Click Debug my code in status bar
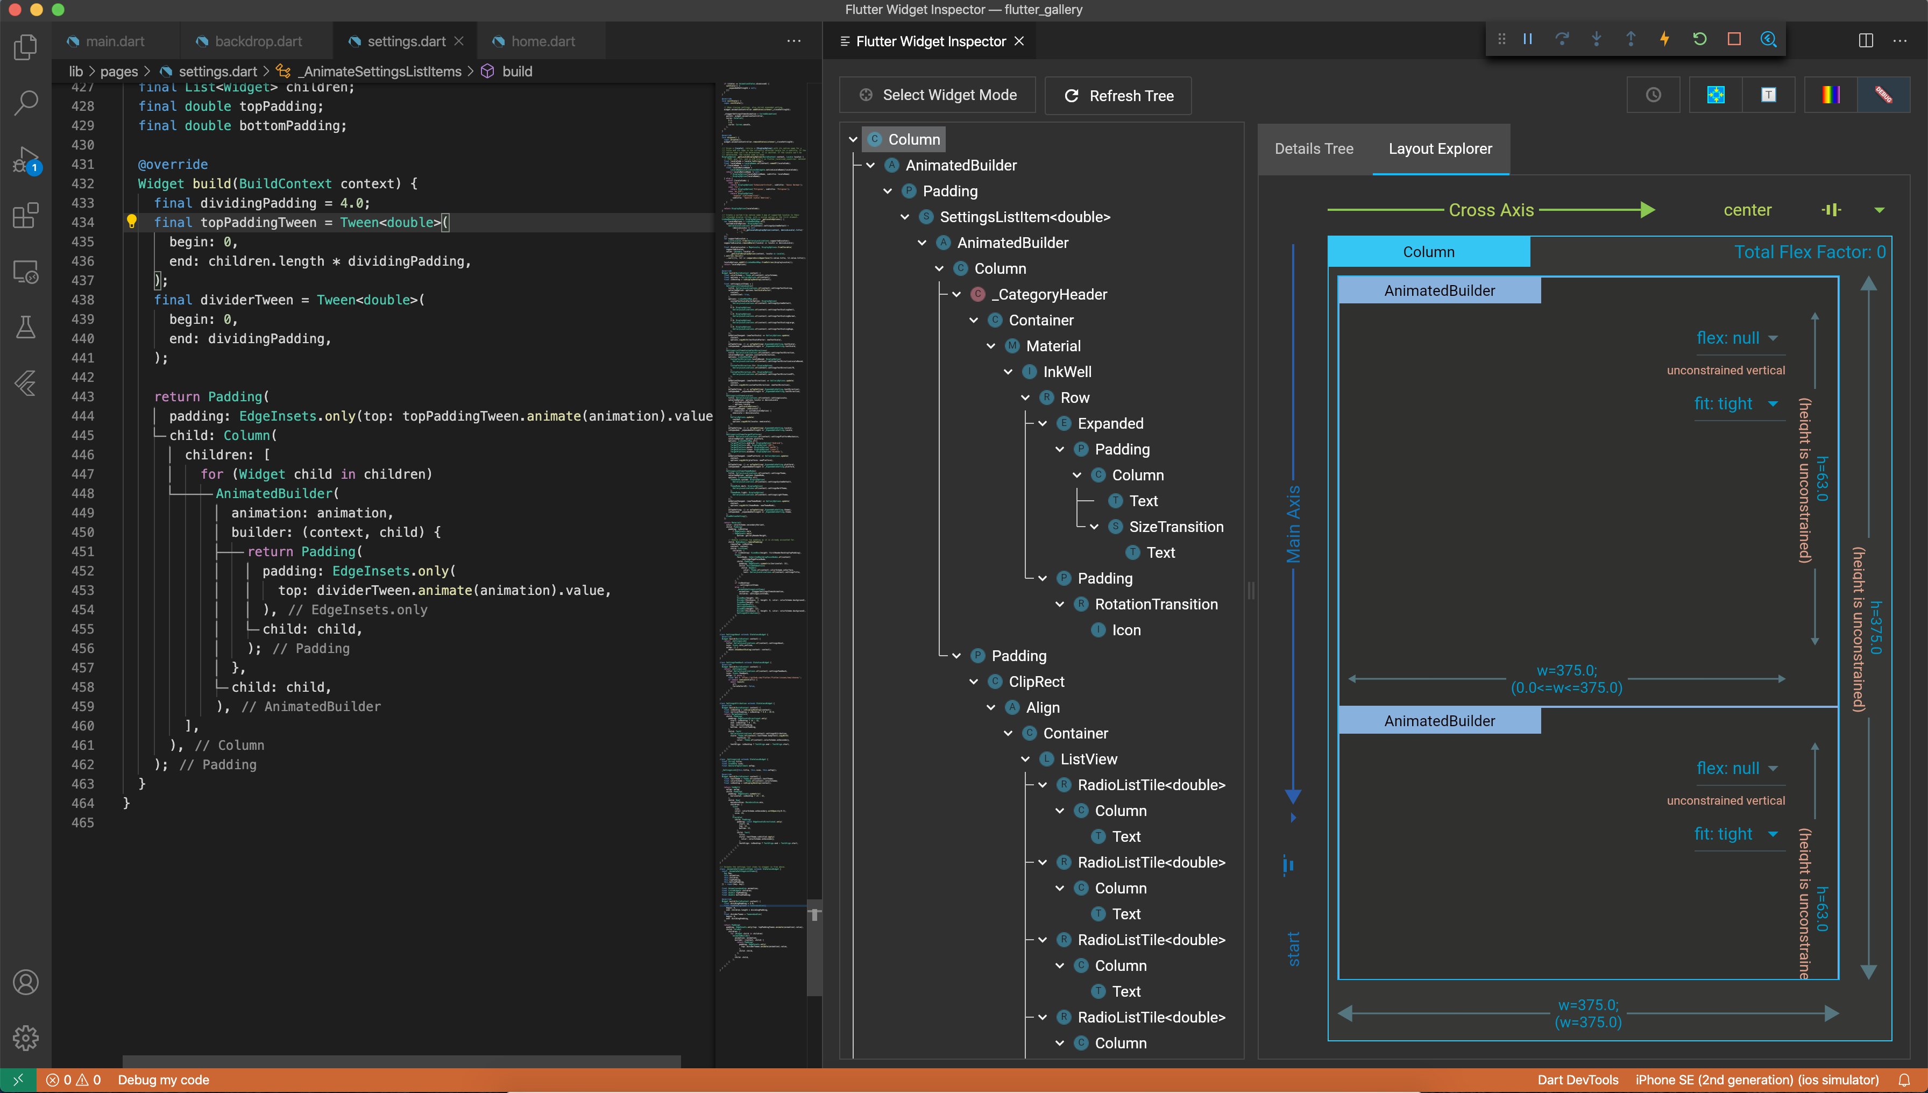The width and height of the screenshot is (1928, 1093). click(164, 1080)
